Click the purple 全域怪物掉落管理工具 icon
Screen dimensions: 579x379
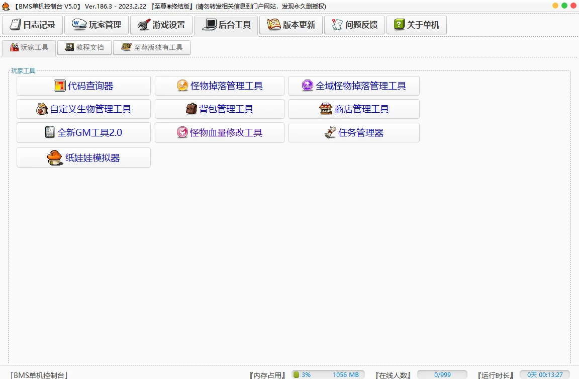(307, 86)
